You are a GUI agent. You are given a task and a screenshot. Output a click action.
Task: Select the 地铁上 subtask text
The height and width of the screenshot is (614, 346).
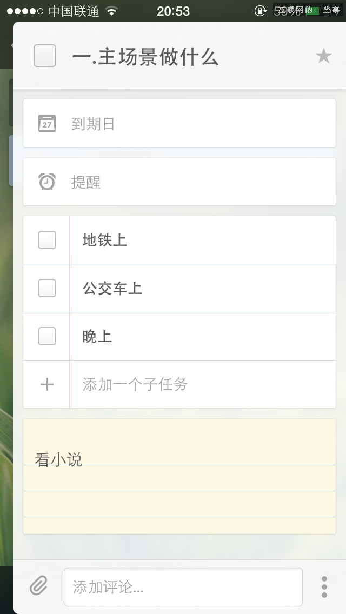pyautogui.click(x=105, y=240)
